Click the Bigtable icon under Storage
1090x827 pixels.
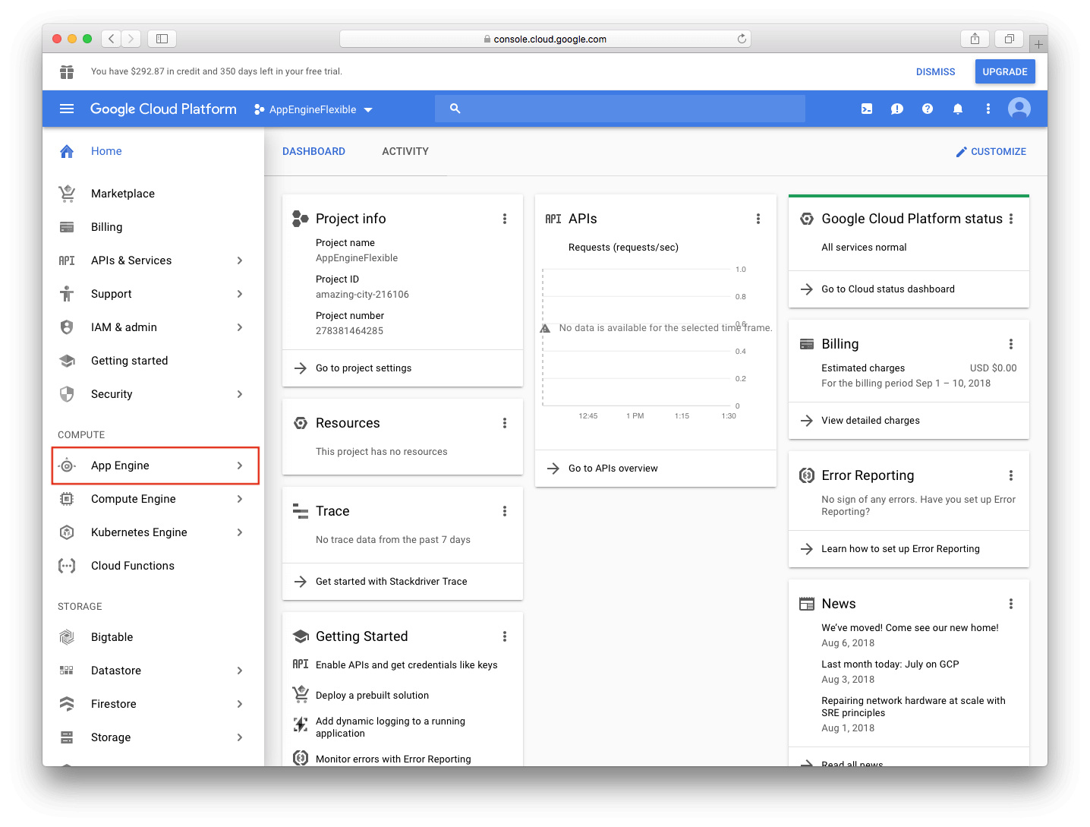click(x=67, y=636)
